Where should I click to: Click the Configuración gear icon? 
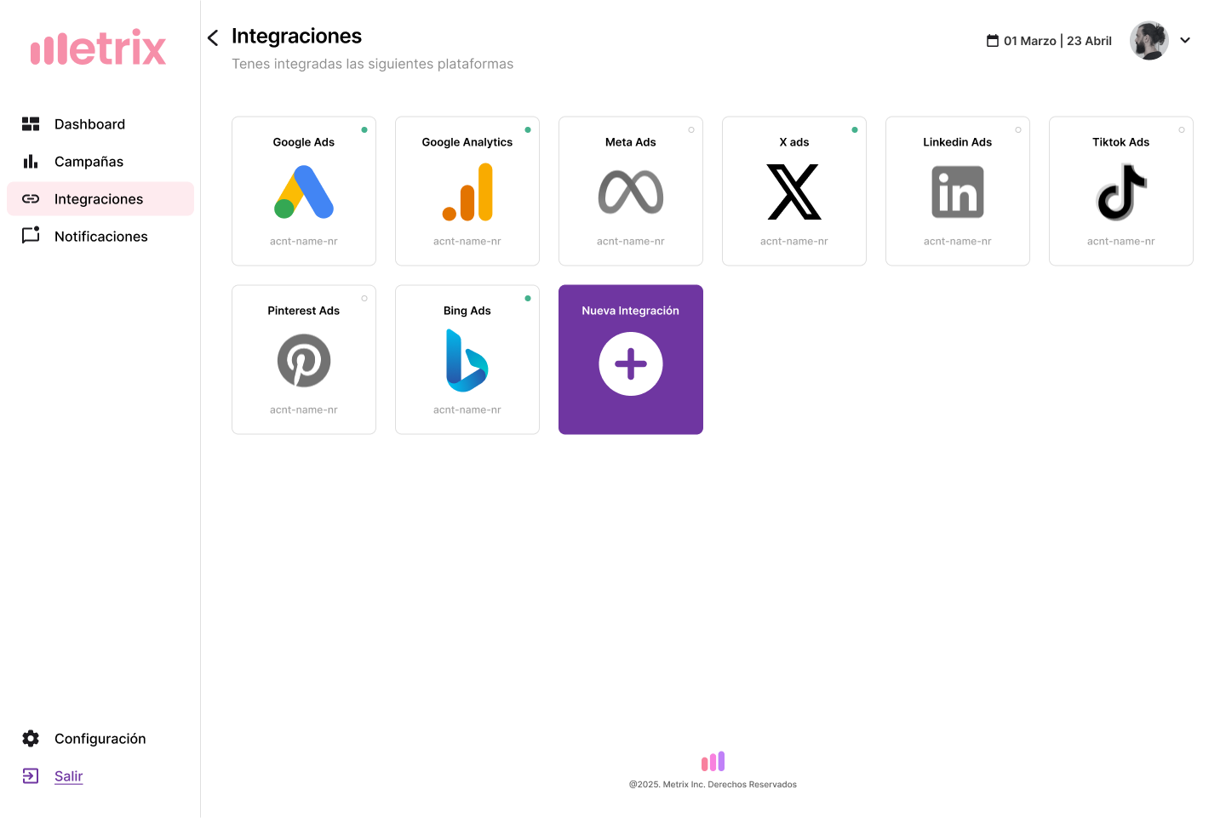[31, 739]
